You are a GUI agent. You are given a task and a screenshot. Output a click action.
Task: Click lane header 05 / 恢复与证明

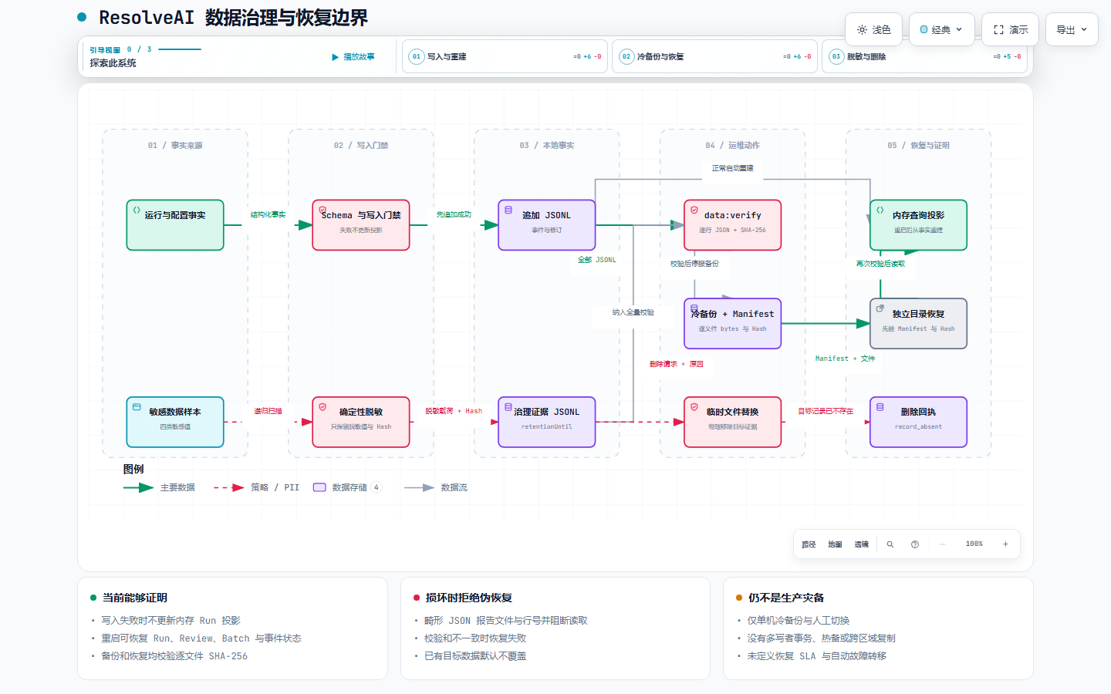(918, 145)
